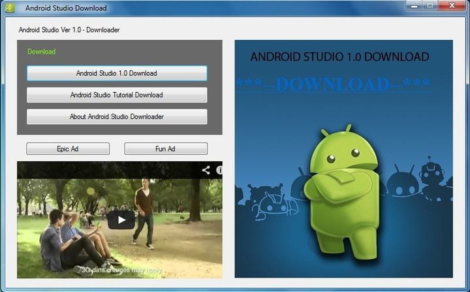
Task: Open the video info icon
Action: point(219,170)
